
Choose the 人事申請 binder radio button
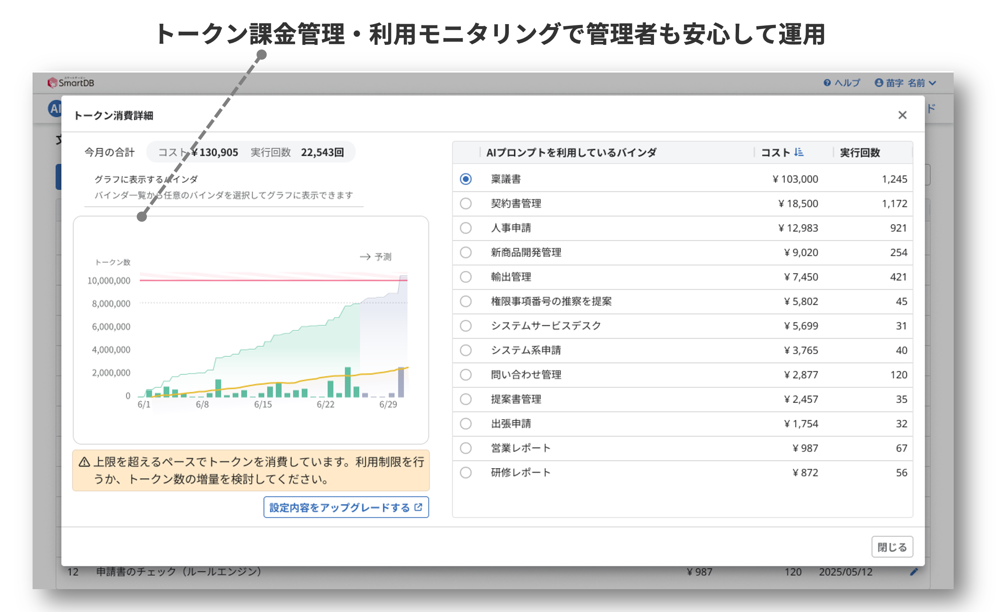(x=466, y=228)
